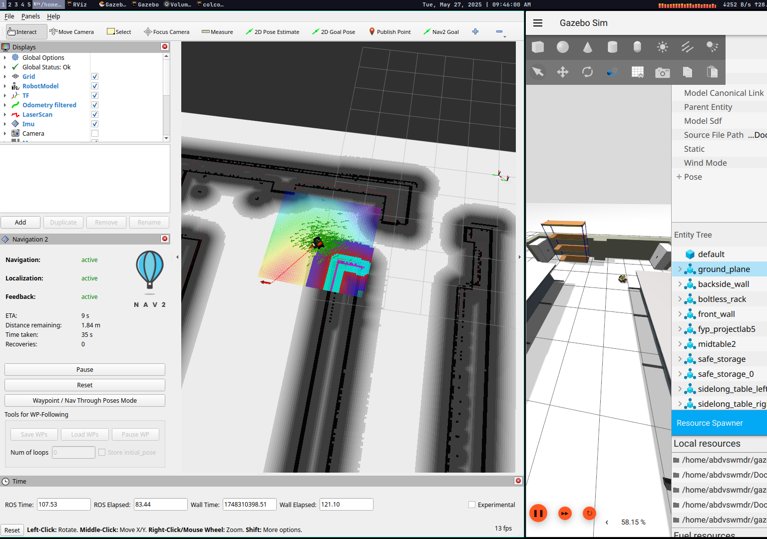The height and width of the screenshot is (539, 767).
Task: Add a point light with sun icon
Action: [662, 47]
